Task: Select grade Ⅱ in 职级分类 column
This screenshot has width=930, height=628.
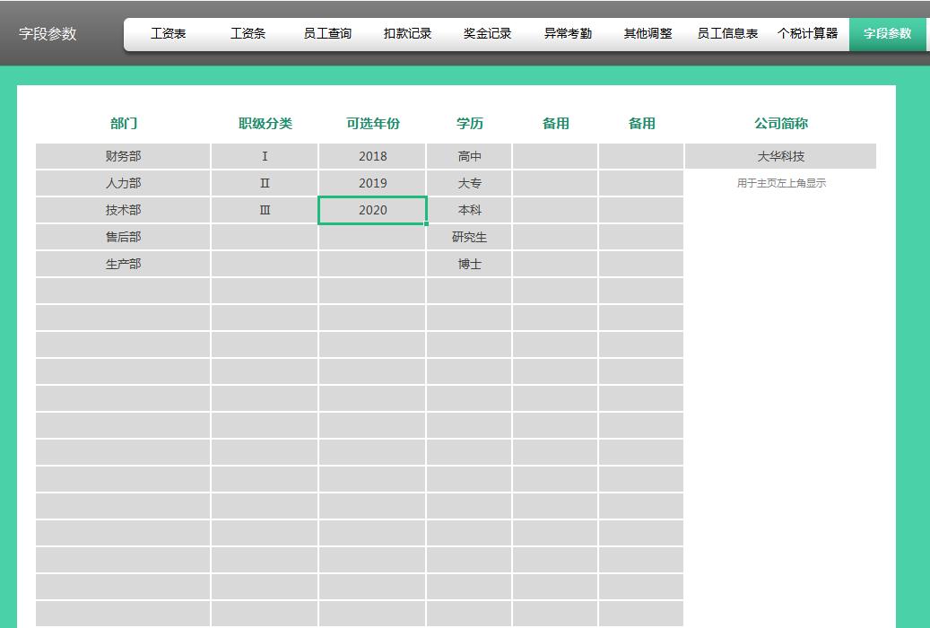Action: (x=264, y=183)
